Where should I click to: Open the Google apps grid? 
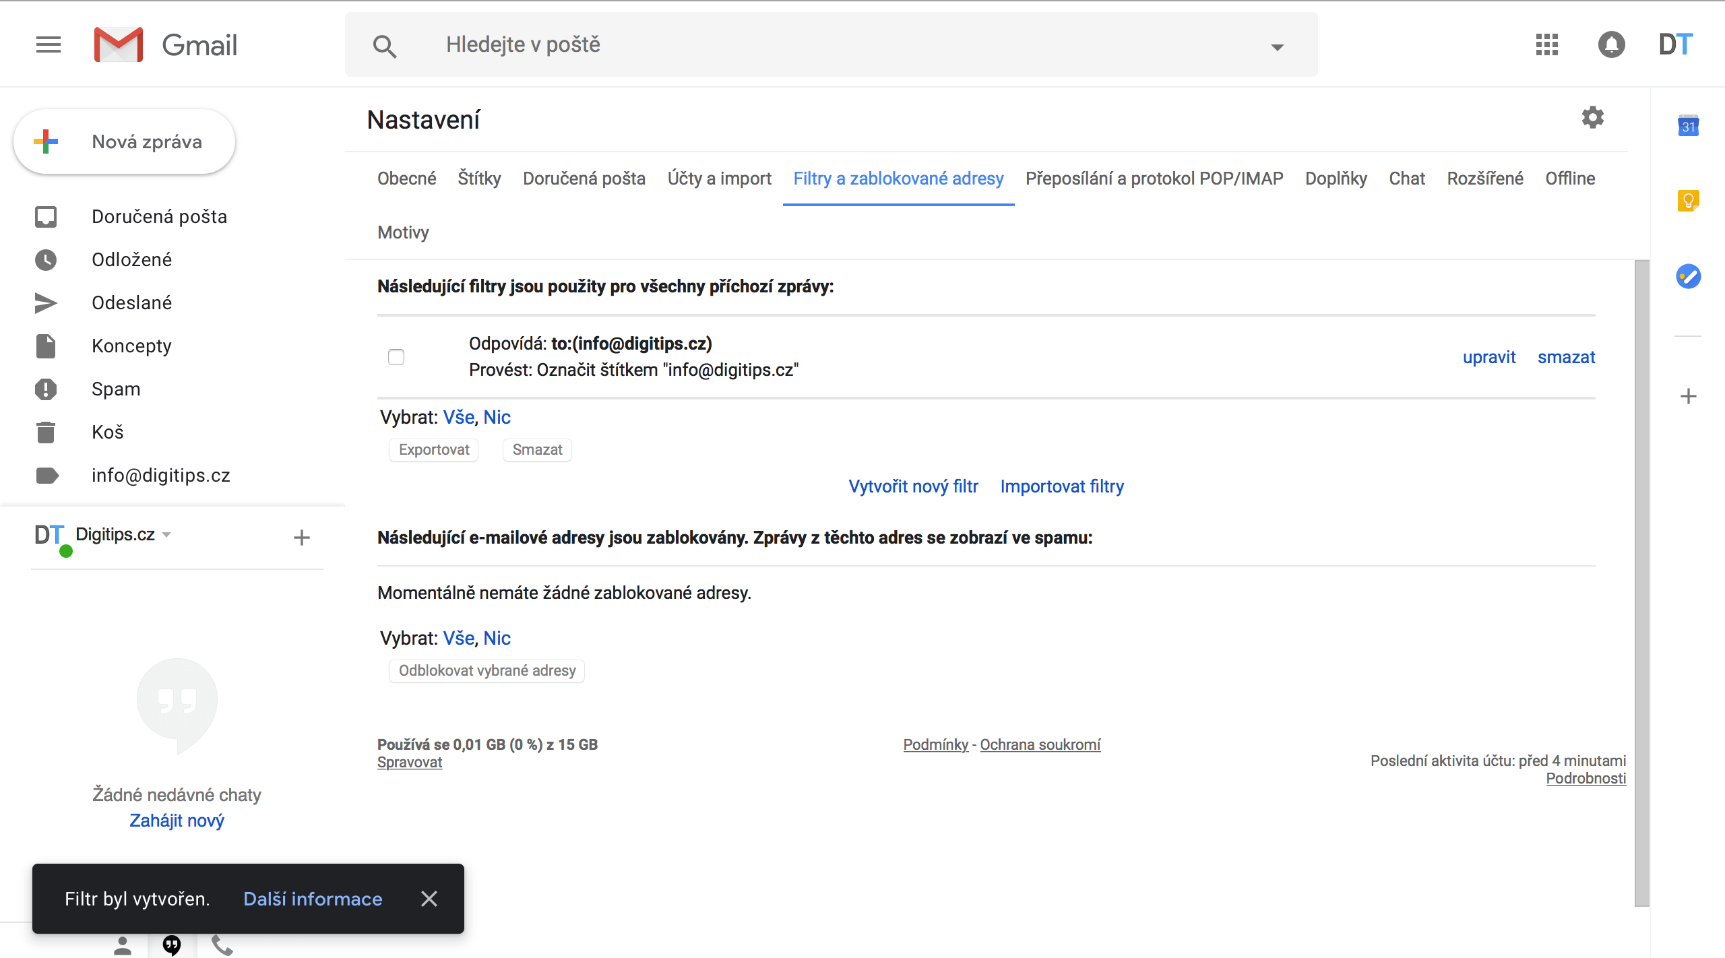(1546, 44)
